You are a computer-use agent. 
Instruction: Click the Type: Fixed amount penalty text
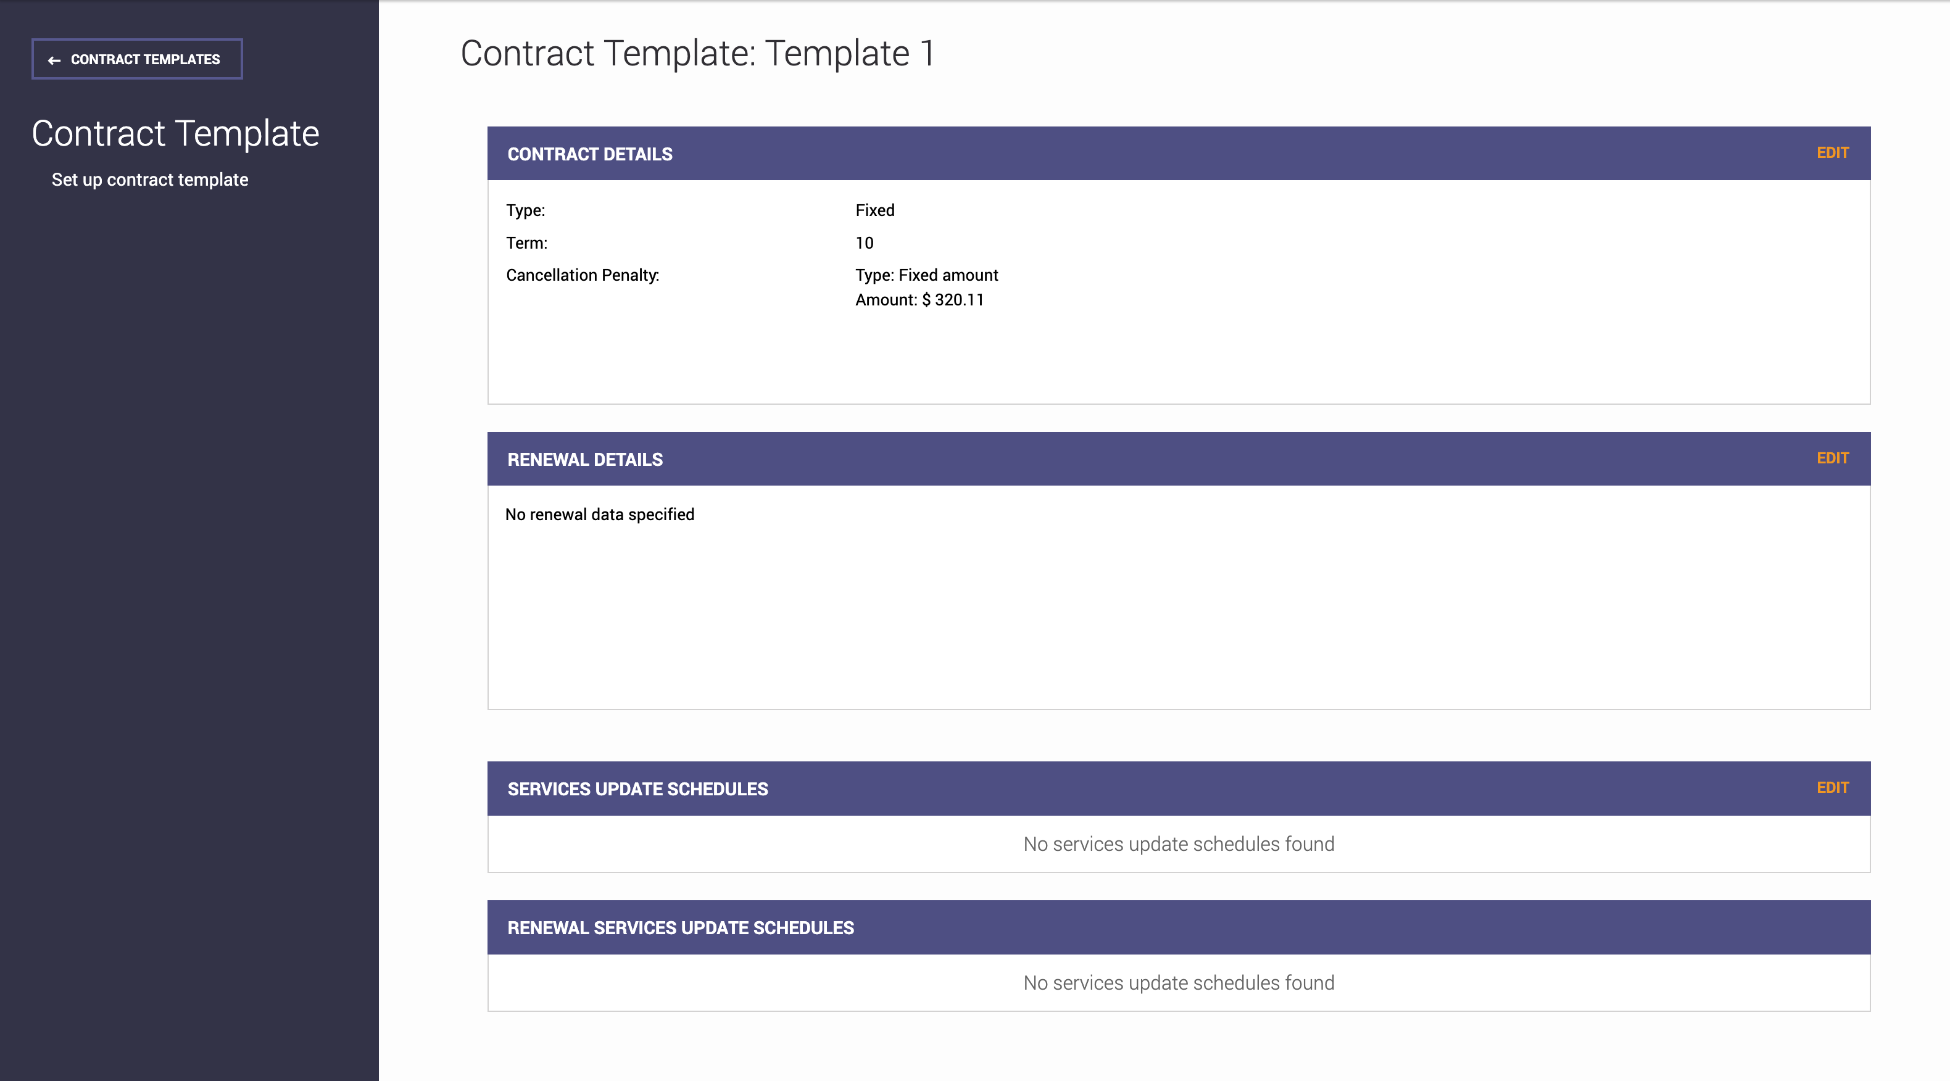pyautogui.click(x=926, y=275)
